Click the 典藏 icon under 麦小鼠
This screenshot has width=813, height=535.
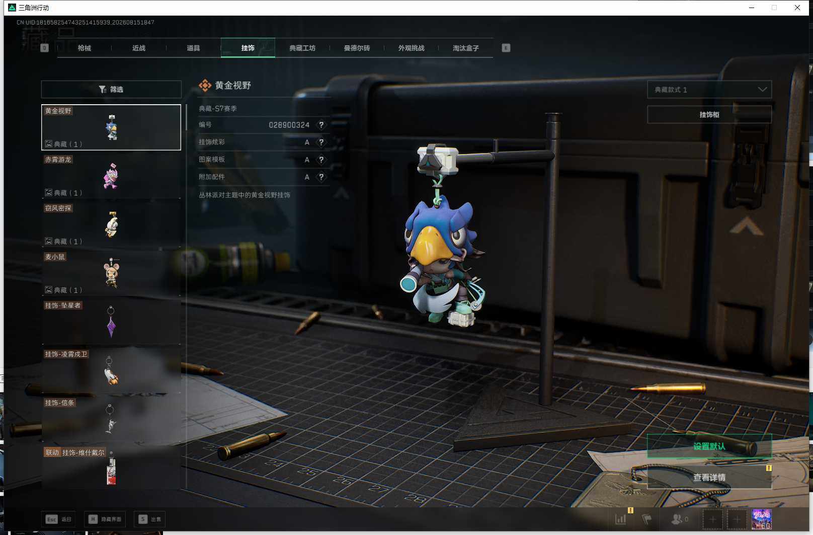pyautogui.click(x=49, y=290)
